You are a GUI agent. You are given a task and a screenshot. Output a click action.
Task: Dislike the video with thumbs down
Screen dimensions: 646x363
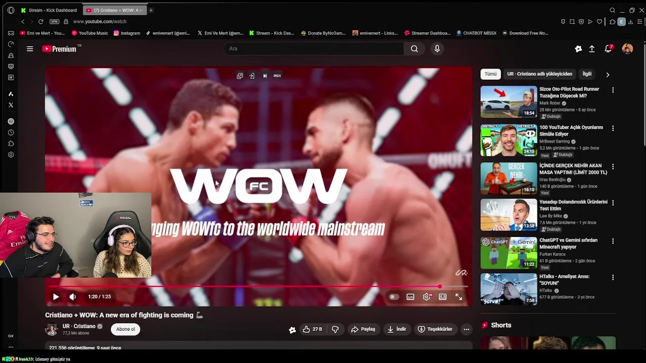[335, 329]
